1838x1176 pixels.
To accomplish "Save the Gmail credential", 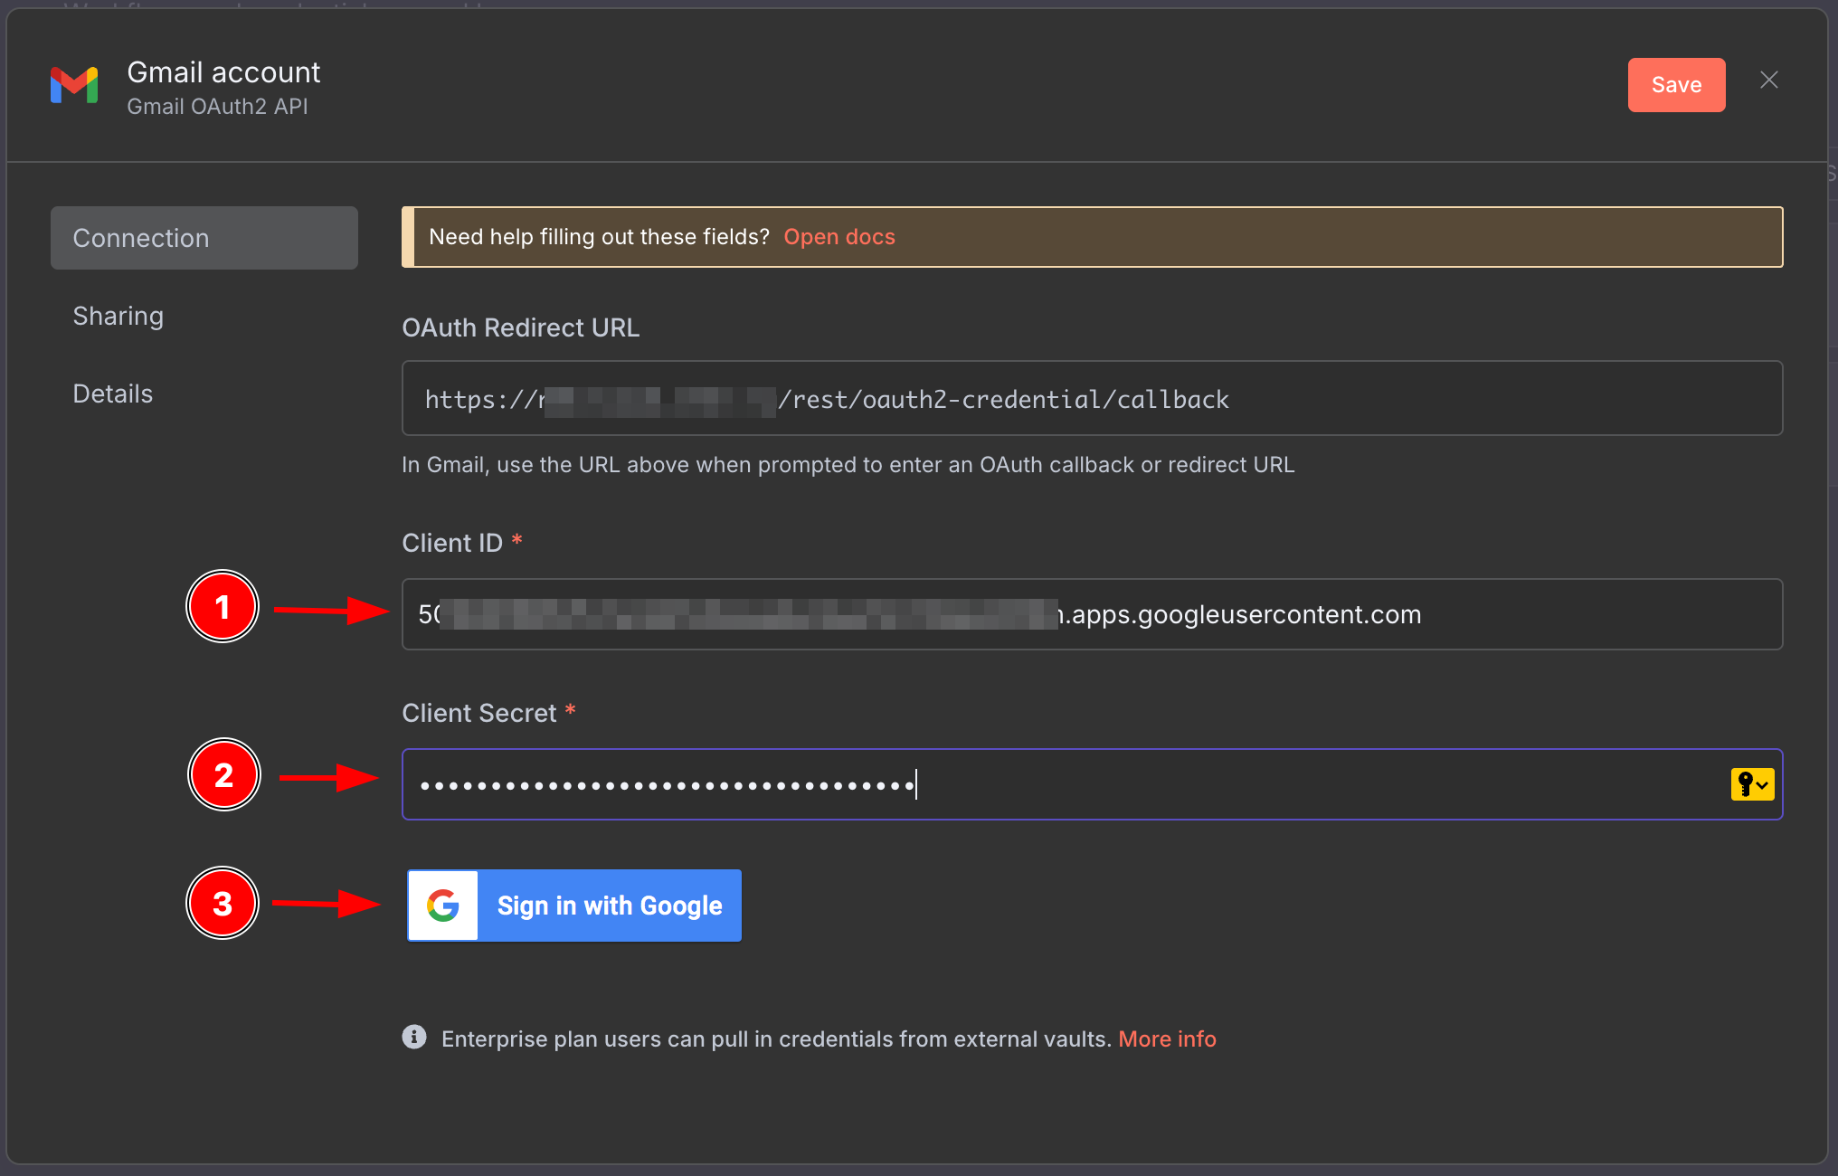I will coord(1676,85).
